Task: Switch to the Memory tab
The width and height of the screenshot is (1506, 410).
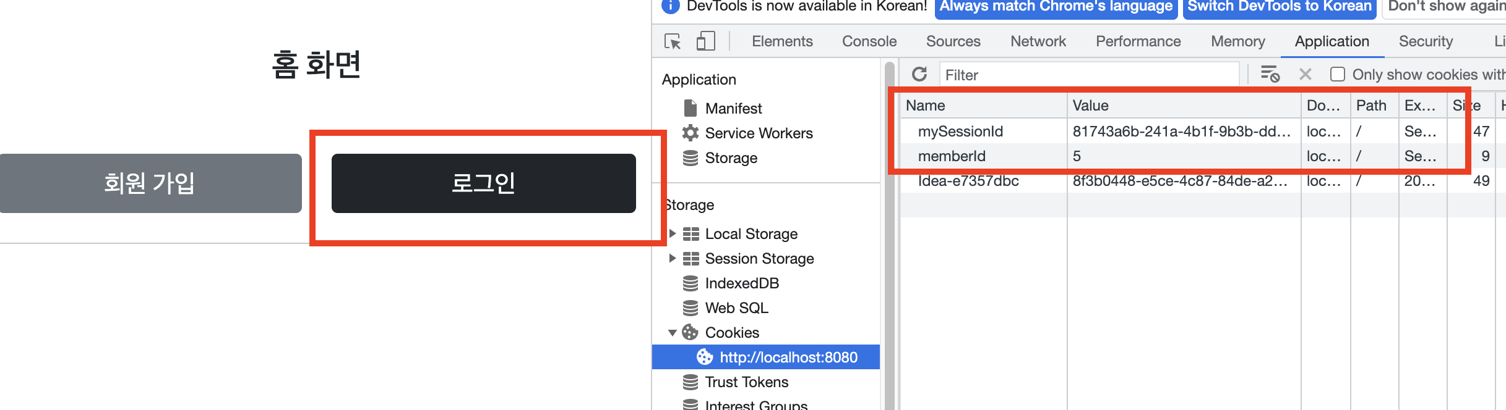Action: (x=1238, y=41)
